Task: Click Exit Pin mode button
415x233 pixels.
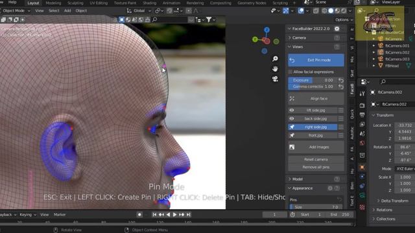Action: [316, 60]
